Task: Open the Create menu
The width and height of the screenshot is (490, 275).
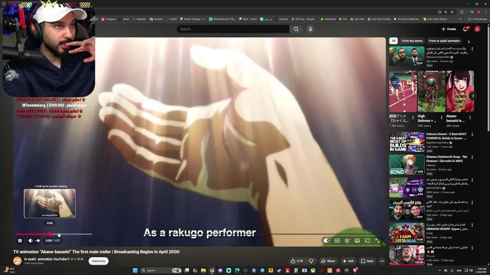Action: click(449, 29)
